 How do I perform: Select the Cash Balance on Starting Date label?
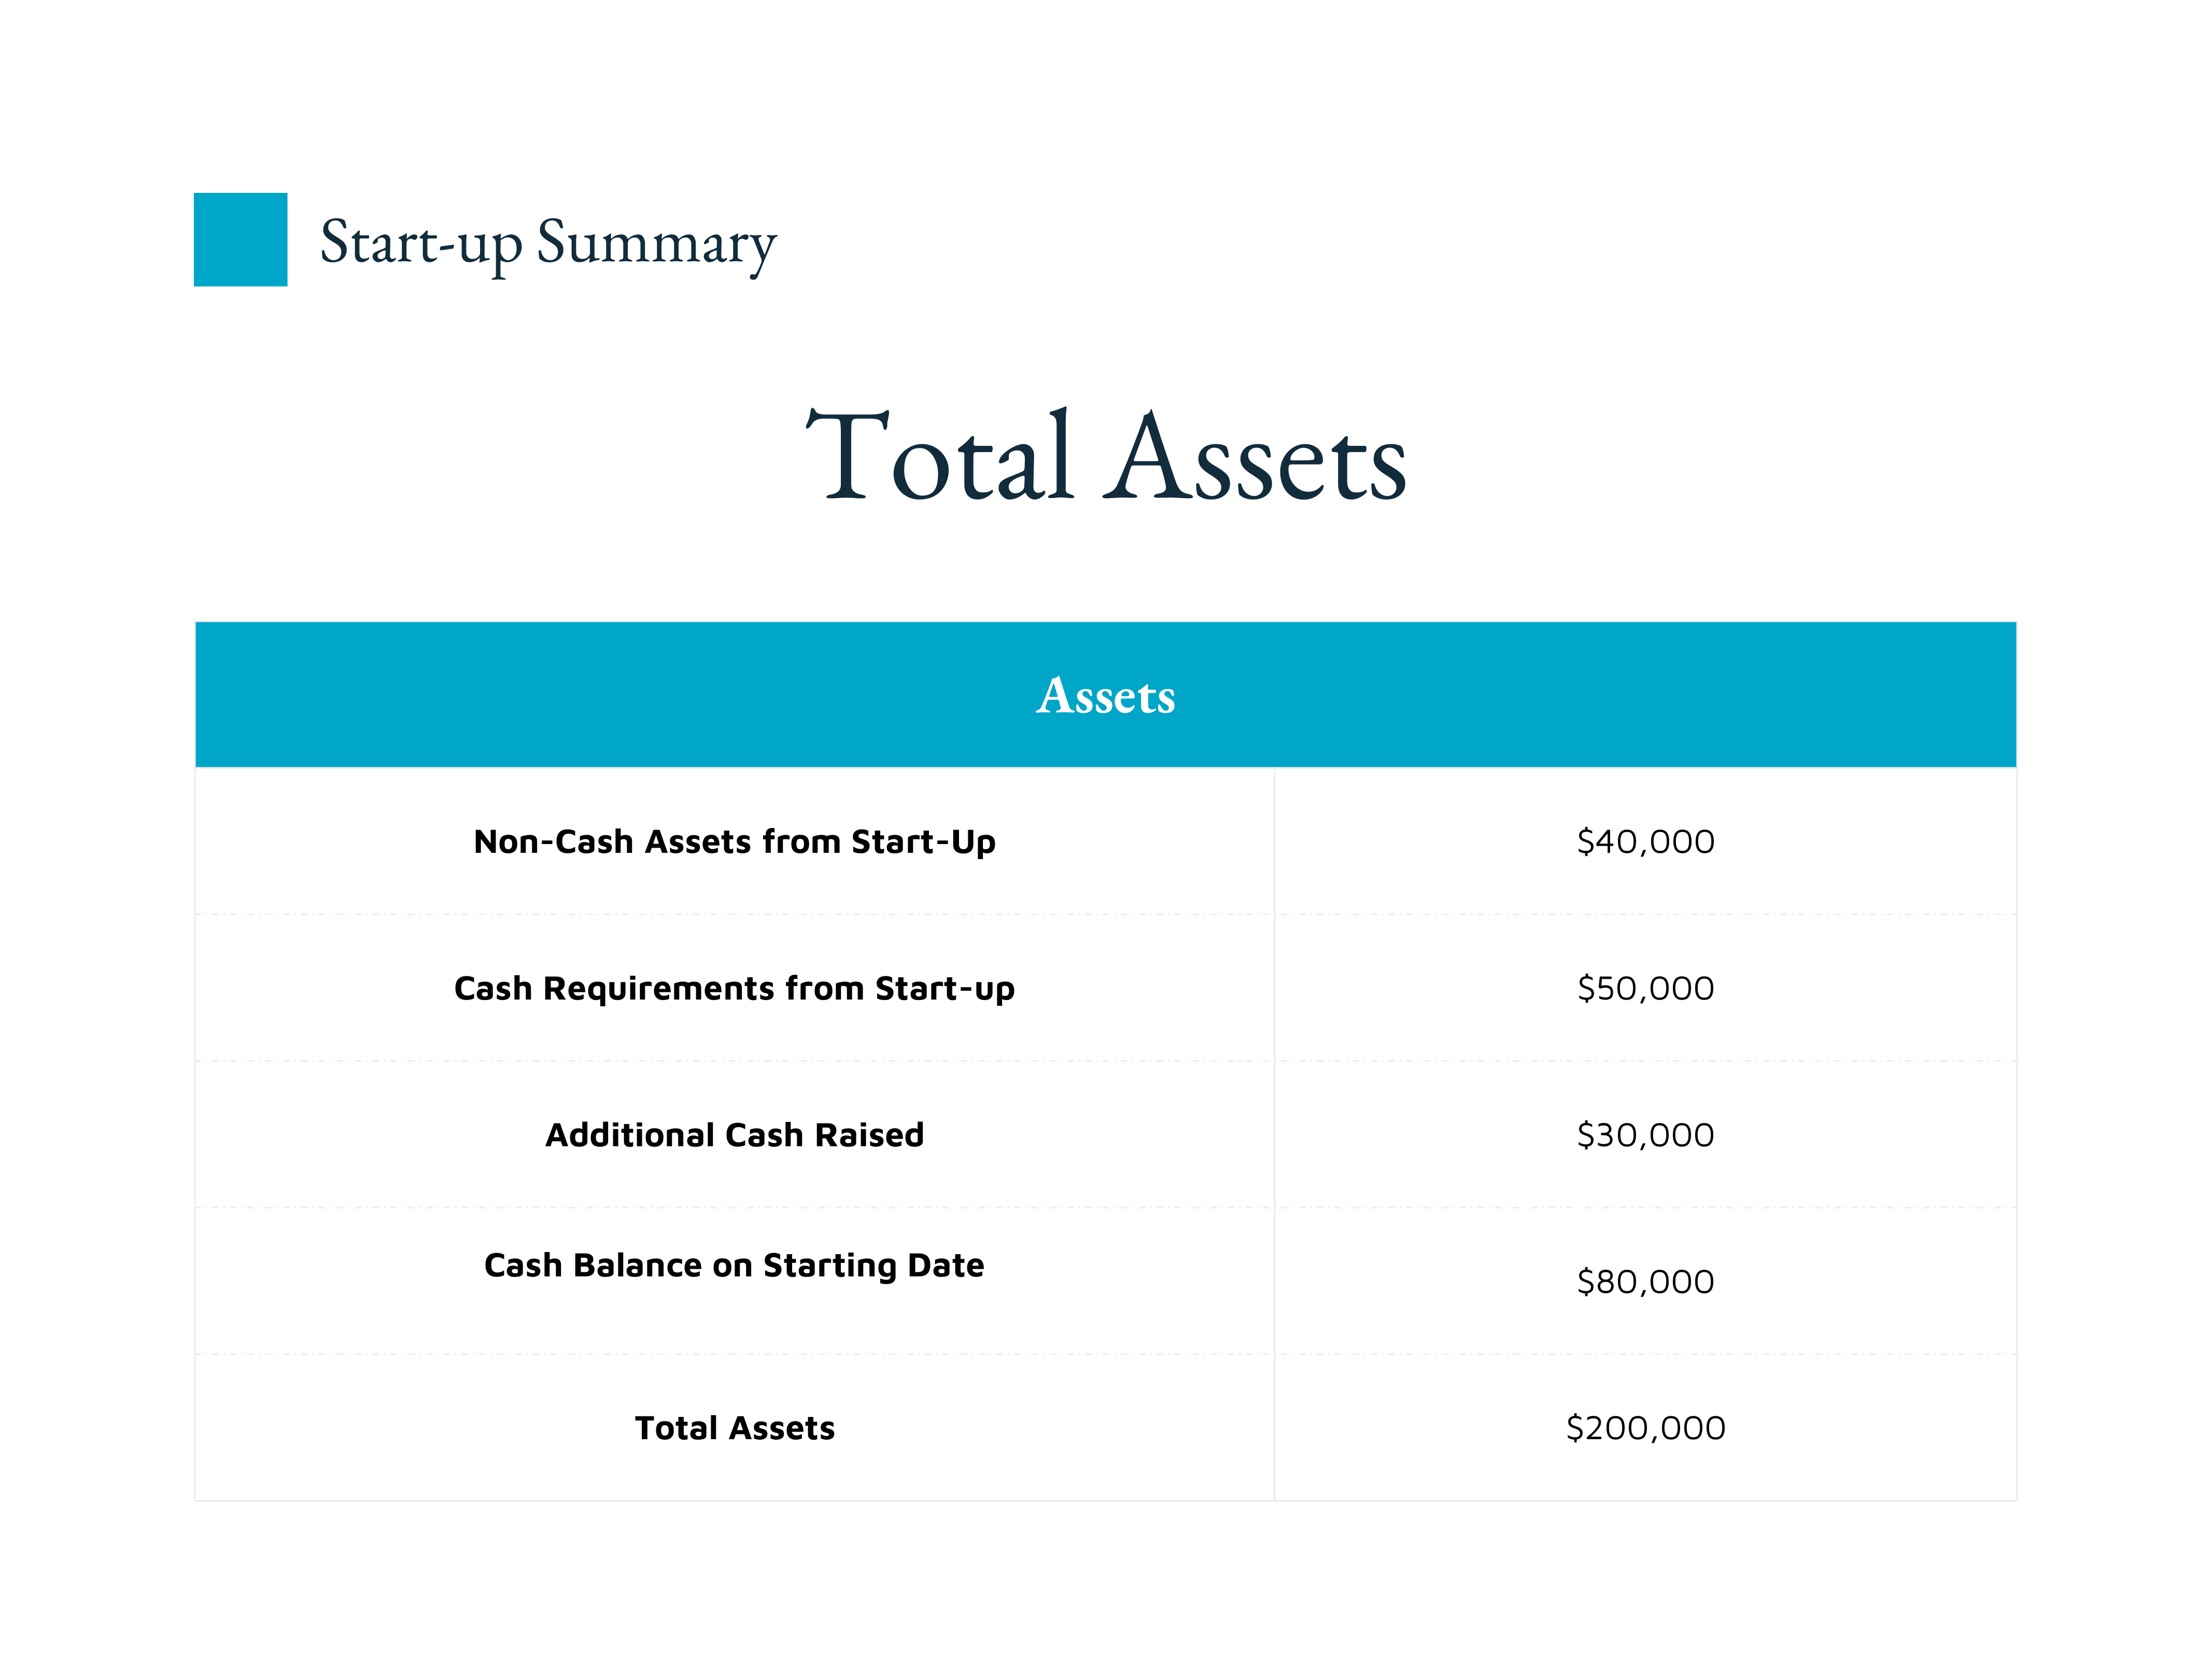[735, 1266]
